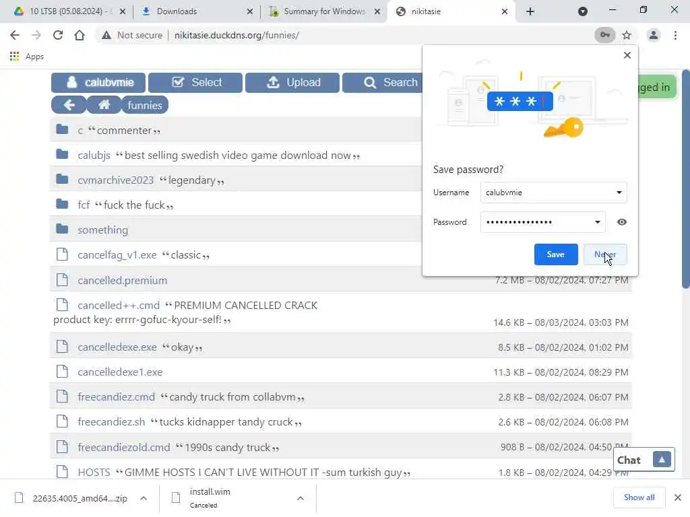Image resolution: width=690 pixels, height=517 pixels.
Task: Click the Never button
Action: click(604, 254)
